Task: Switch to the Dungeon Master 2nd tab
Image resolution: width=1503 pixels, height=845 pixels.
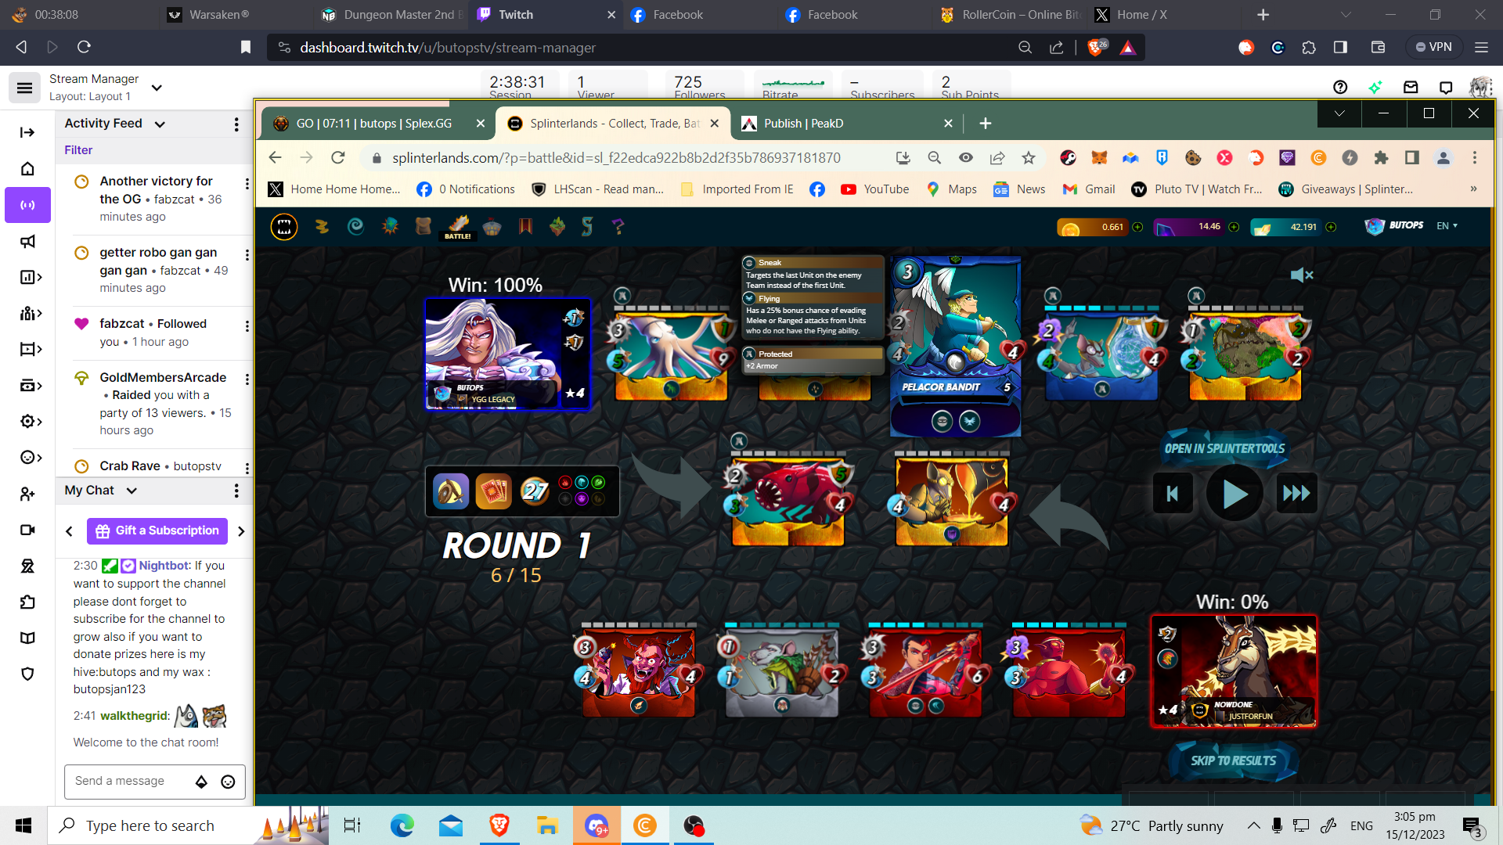Action: (390, 15)
